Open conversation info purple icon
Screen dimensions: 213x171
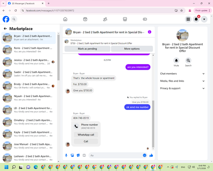point(150,32)
